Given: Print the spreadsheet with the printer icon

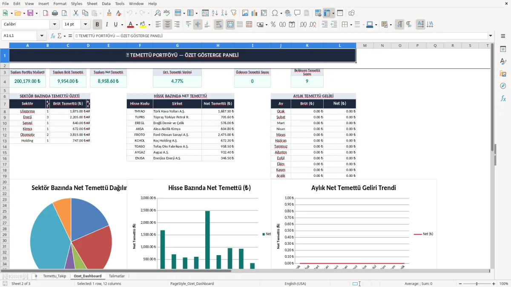Looking at the screenshot, I should coord(55,13).
